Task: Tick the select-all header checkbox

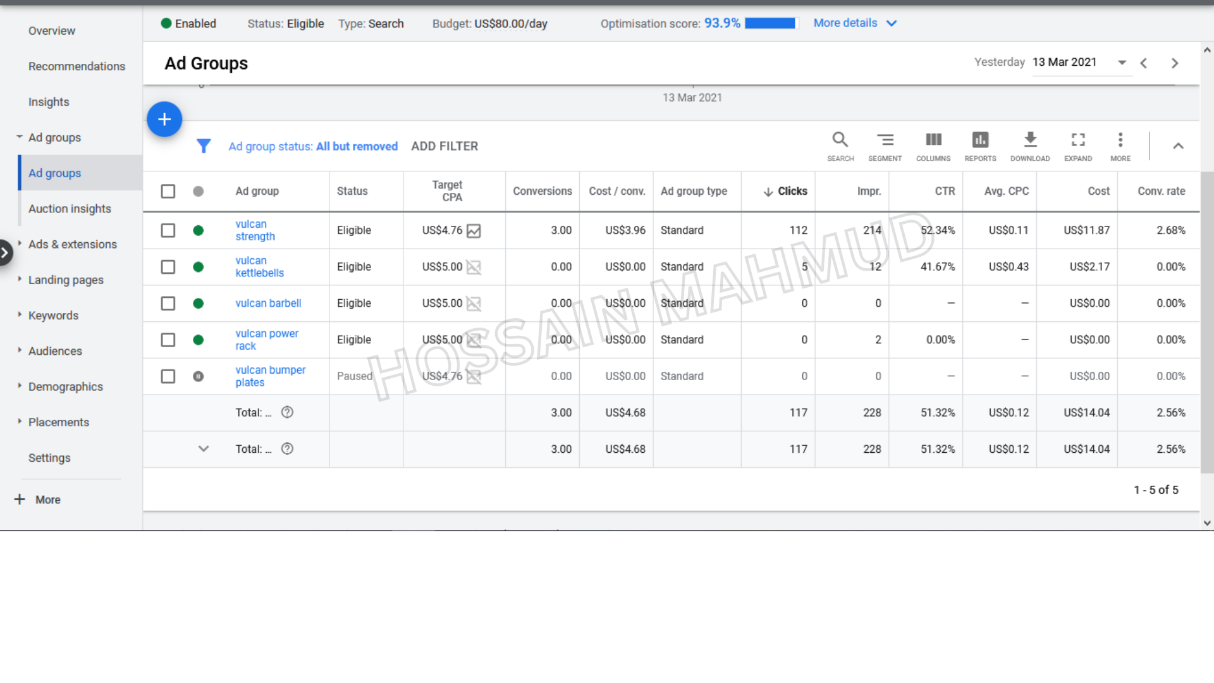Action: click(x=168, y=191)
